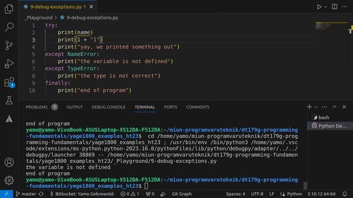
Task: Click the terminal scrollbar thumb
Action: pyautogui.click(x=305, y=186)
